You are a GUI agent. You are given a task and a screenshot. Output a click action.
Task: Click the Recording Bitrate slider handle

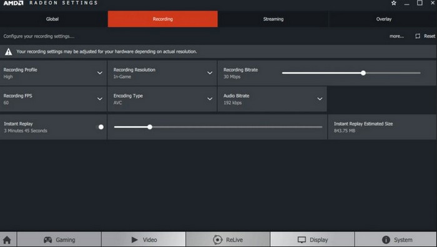point(363,73)
